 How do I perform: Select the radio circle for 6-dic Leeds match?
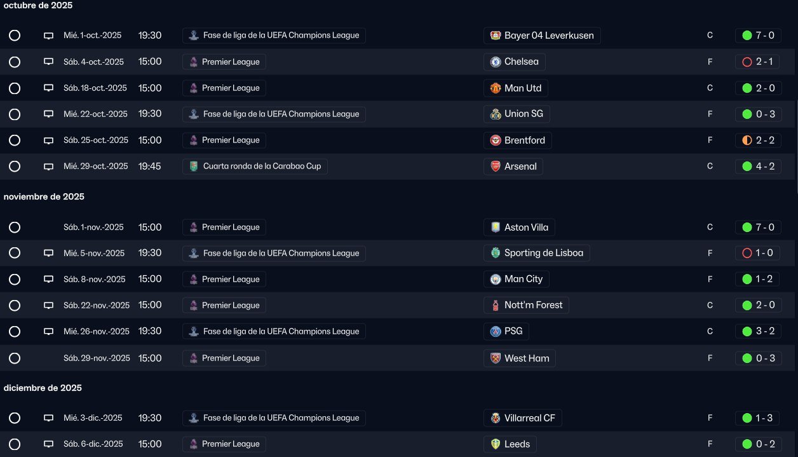15,444
